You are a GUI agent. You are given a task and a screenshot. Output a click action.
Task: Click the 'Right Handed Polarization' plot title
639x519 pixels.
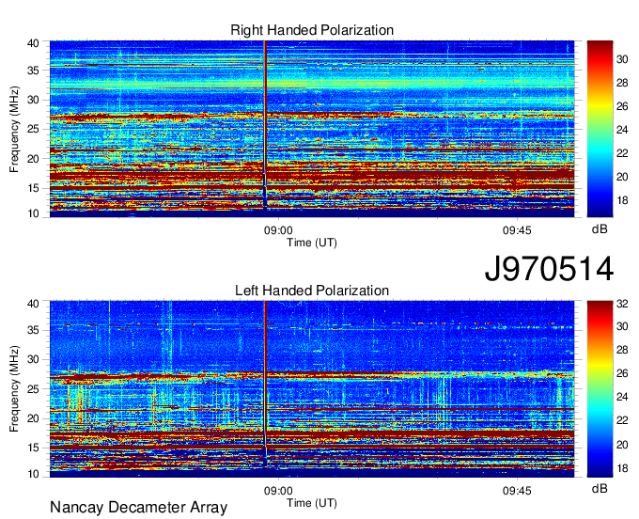(x=312, y=30)
